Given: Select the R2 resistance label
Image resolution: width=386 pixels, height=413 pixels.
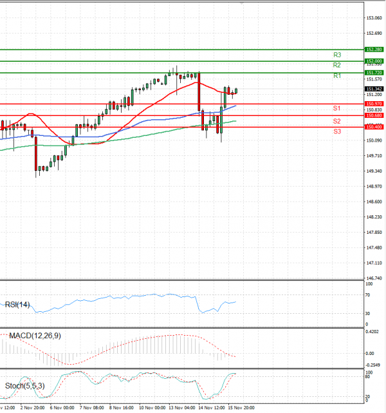Looking at the screenshot, I should tap(336, 65).
